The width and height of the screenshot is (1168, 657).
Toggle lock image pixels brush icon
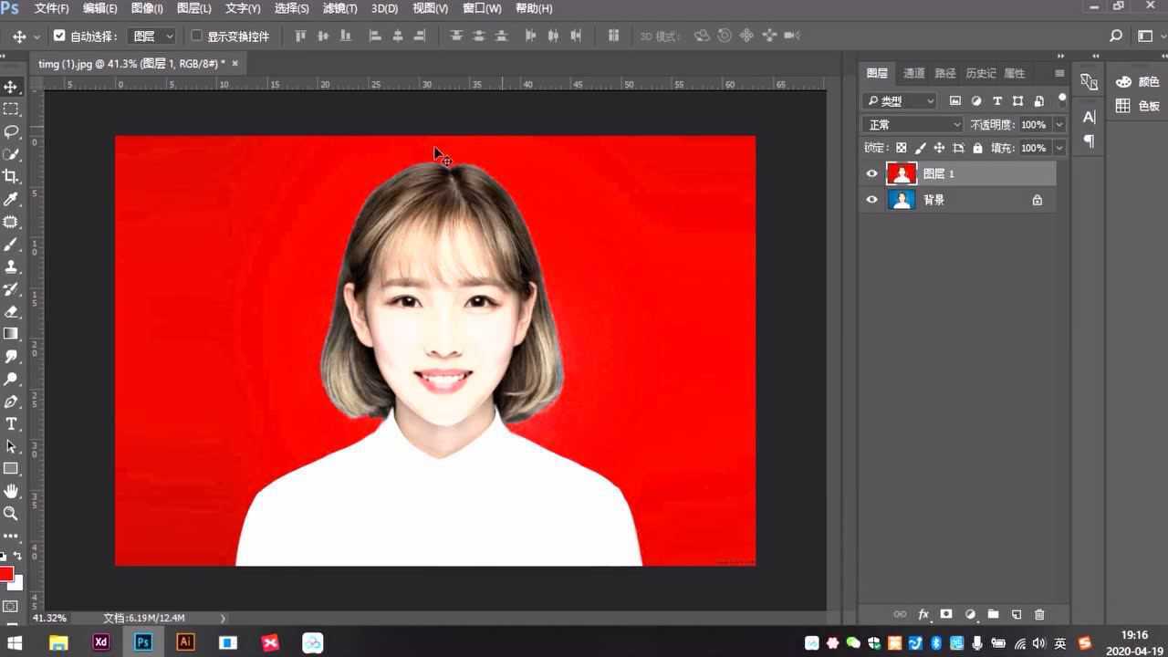(x=920, y=148)
